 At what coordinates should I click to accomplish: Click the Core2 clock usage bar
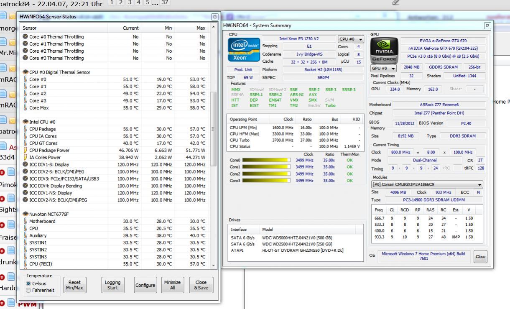pyautogui.click(x=266, y=174)
